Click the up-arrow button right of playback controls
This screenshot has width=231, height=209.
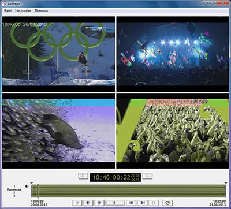click(x=154, y=203)
